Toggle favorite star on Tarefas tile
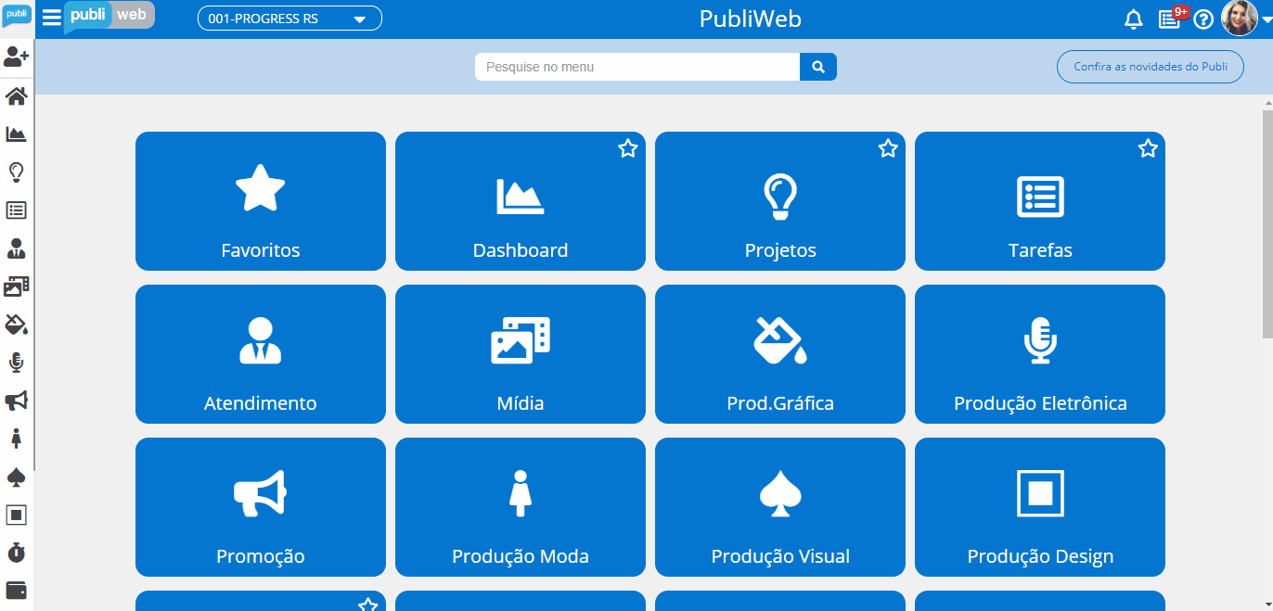 pyautogui.click(x=1148, y=148)
